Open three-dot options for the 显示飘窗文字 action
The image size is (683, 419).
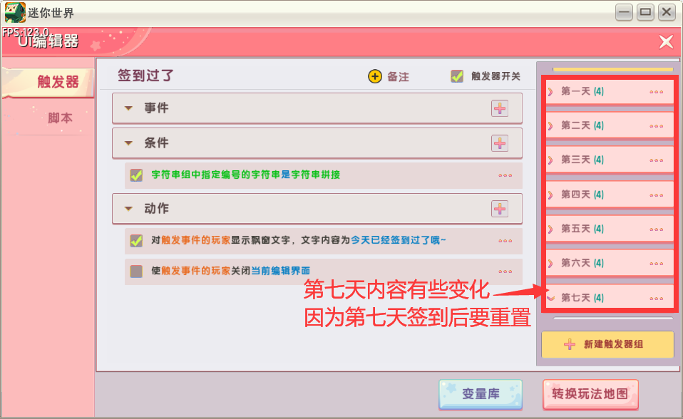[x=505, y=241]
